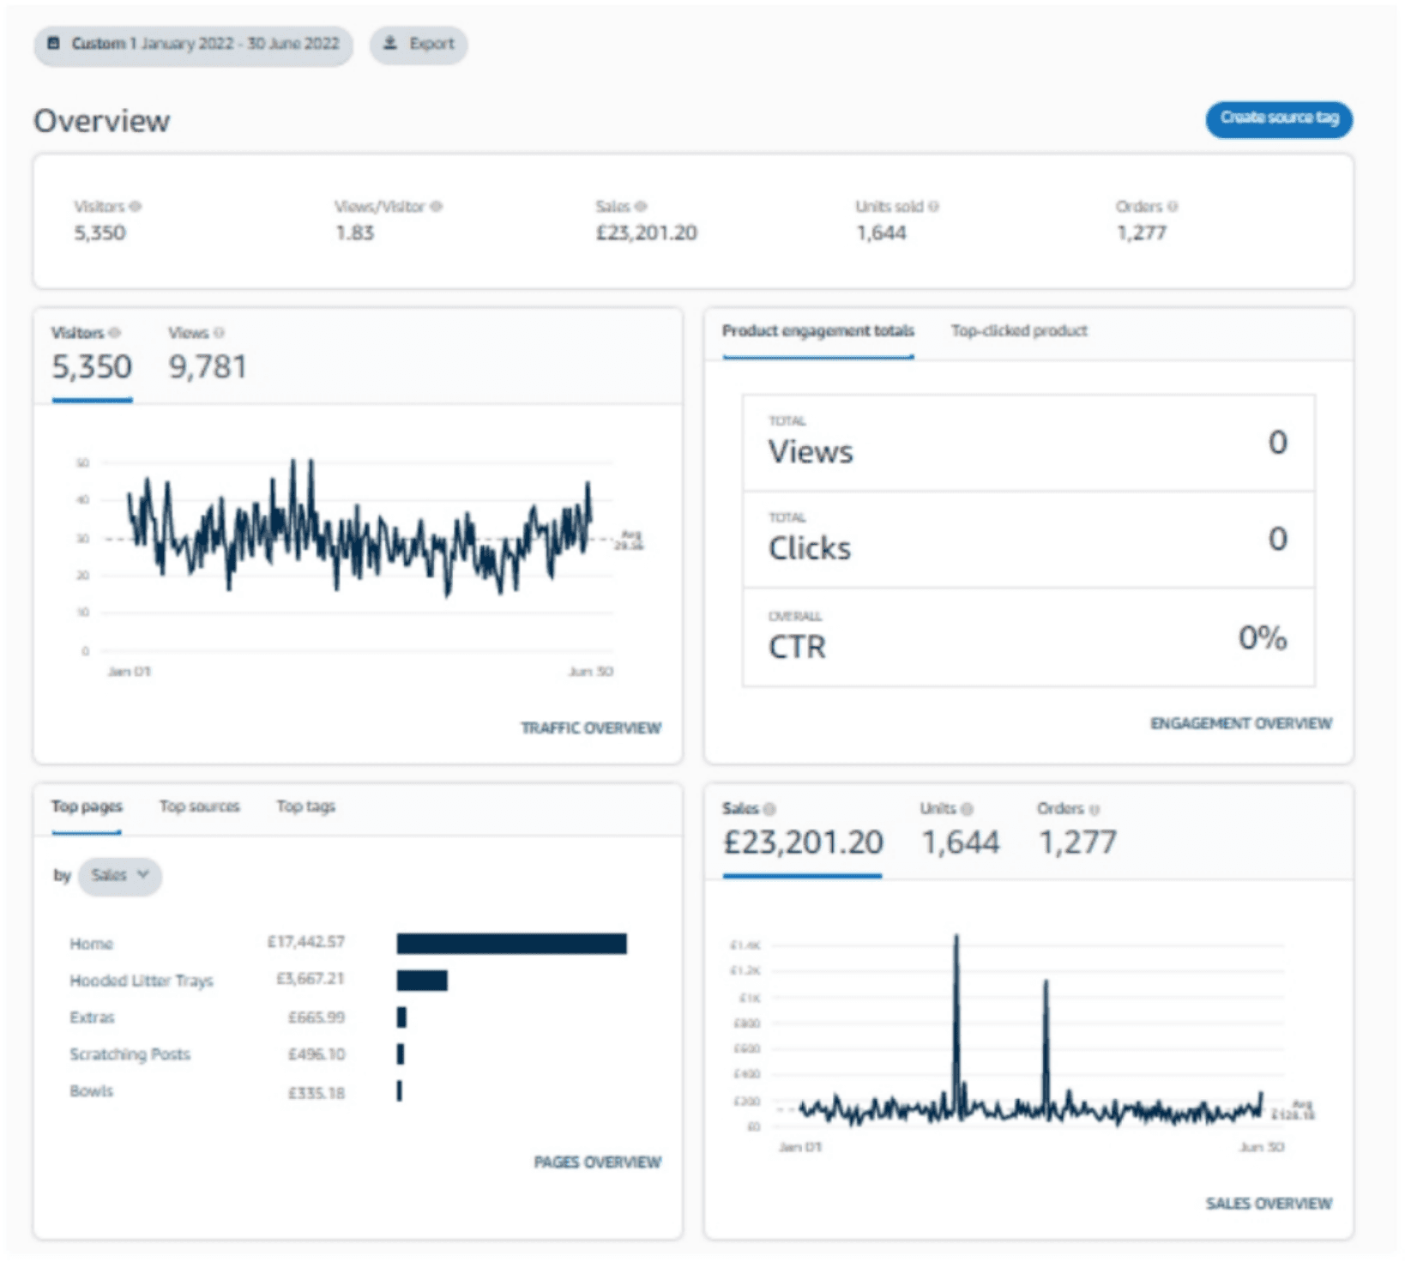1405x1268 pixels.
Task: Click the calendar icon in date range picker
Action: [x=53, y=43]
